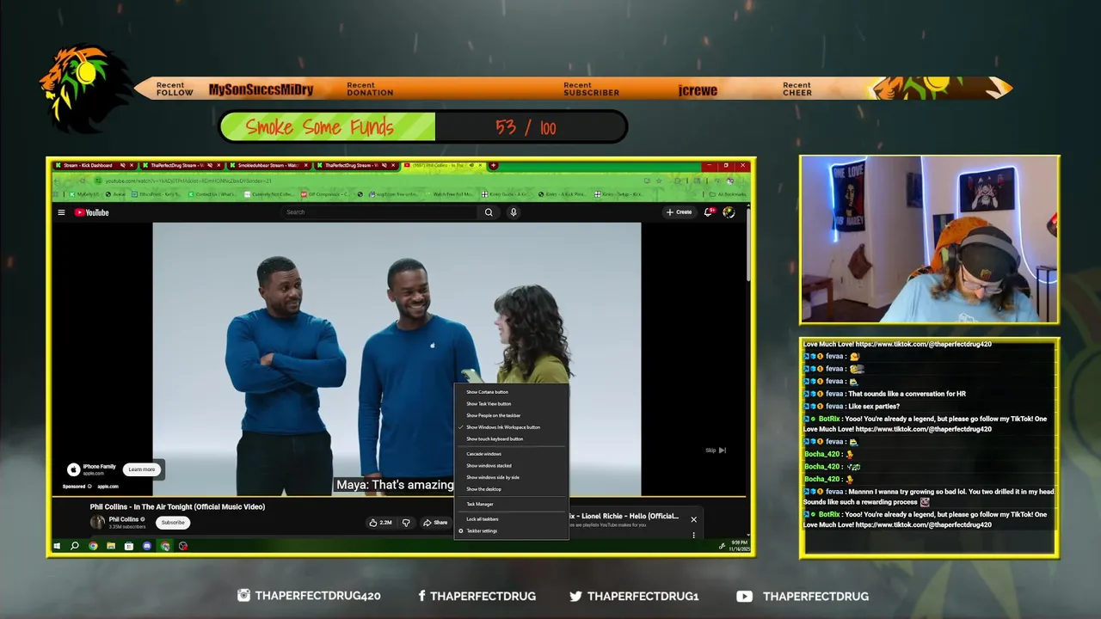The height and width of the screenshot is (619, 1101).
Task: Share the Phil Collins video
Action: tap(435, 522)
